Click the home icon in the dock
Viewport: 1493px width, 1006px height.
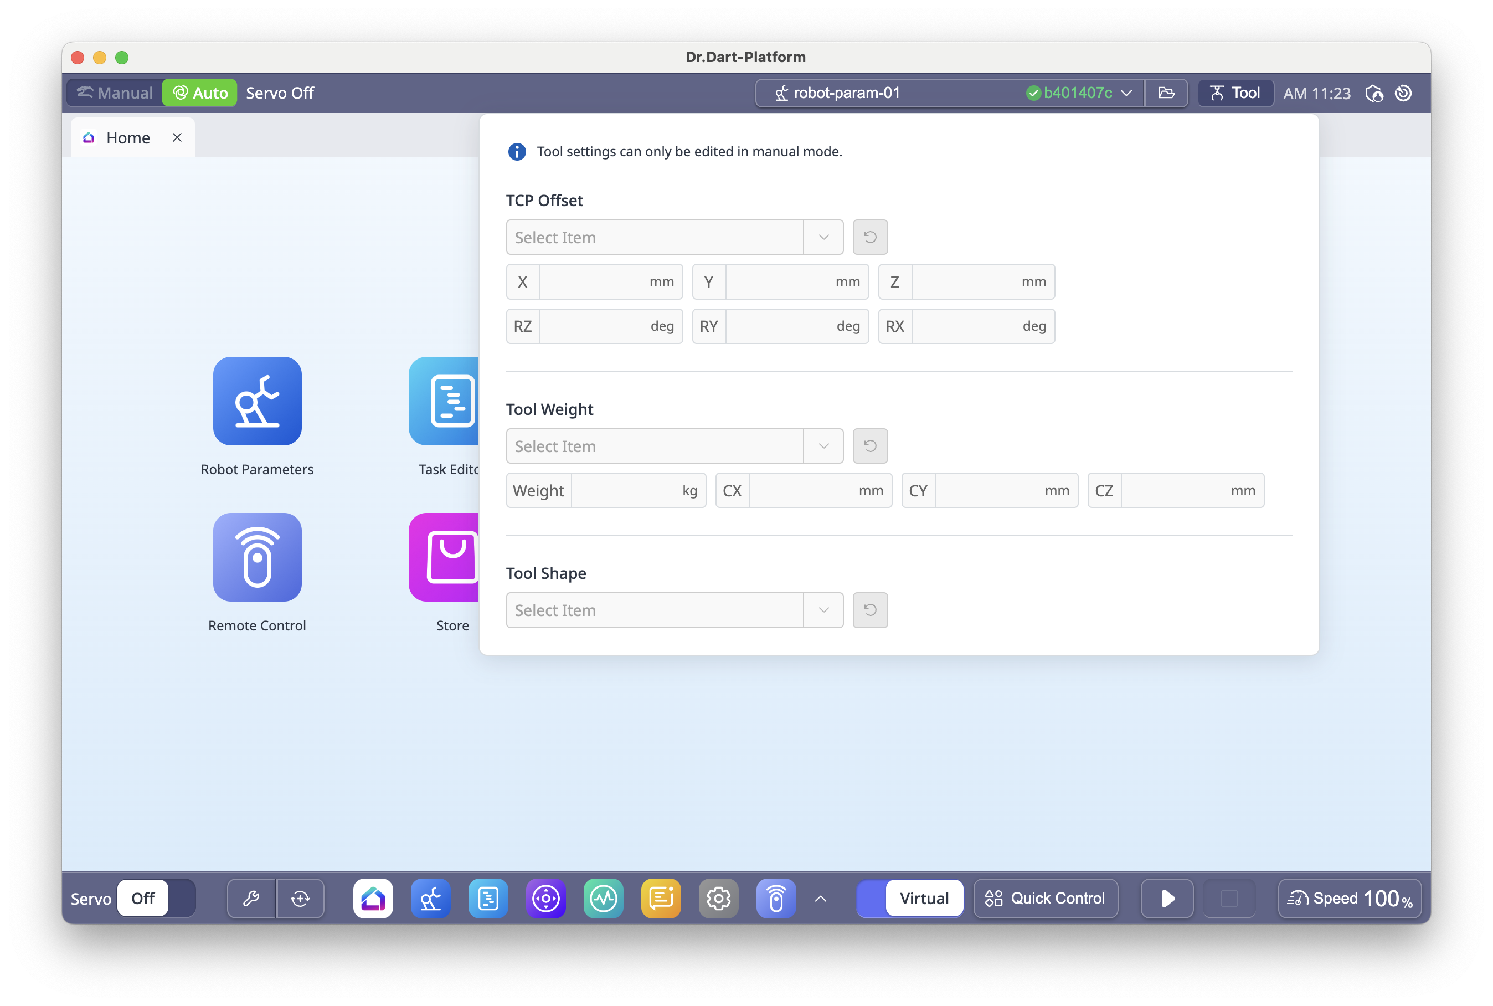pos(373,898)
